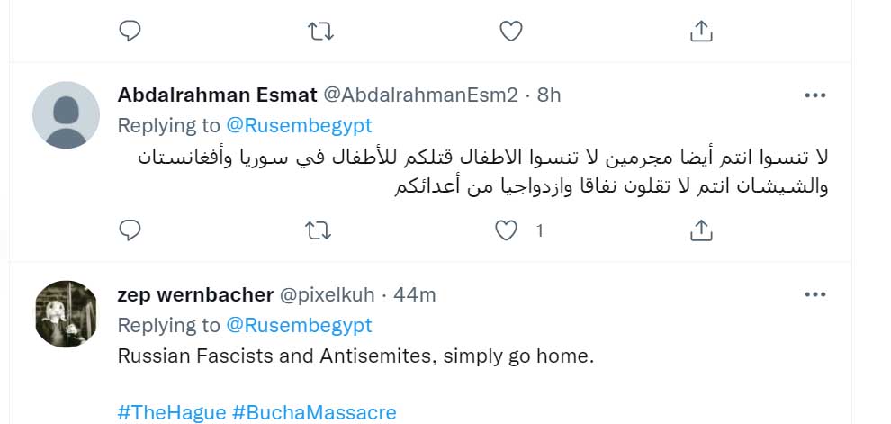
Task: Click the zep wernbacher display name
Action: click(195, 294)
